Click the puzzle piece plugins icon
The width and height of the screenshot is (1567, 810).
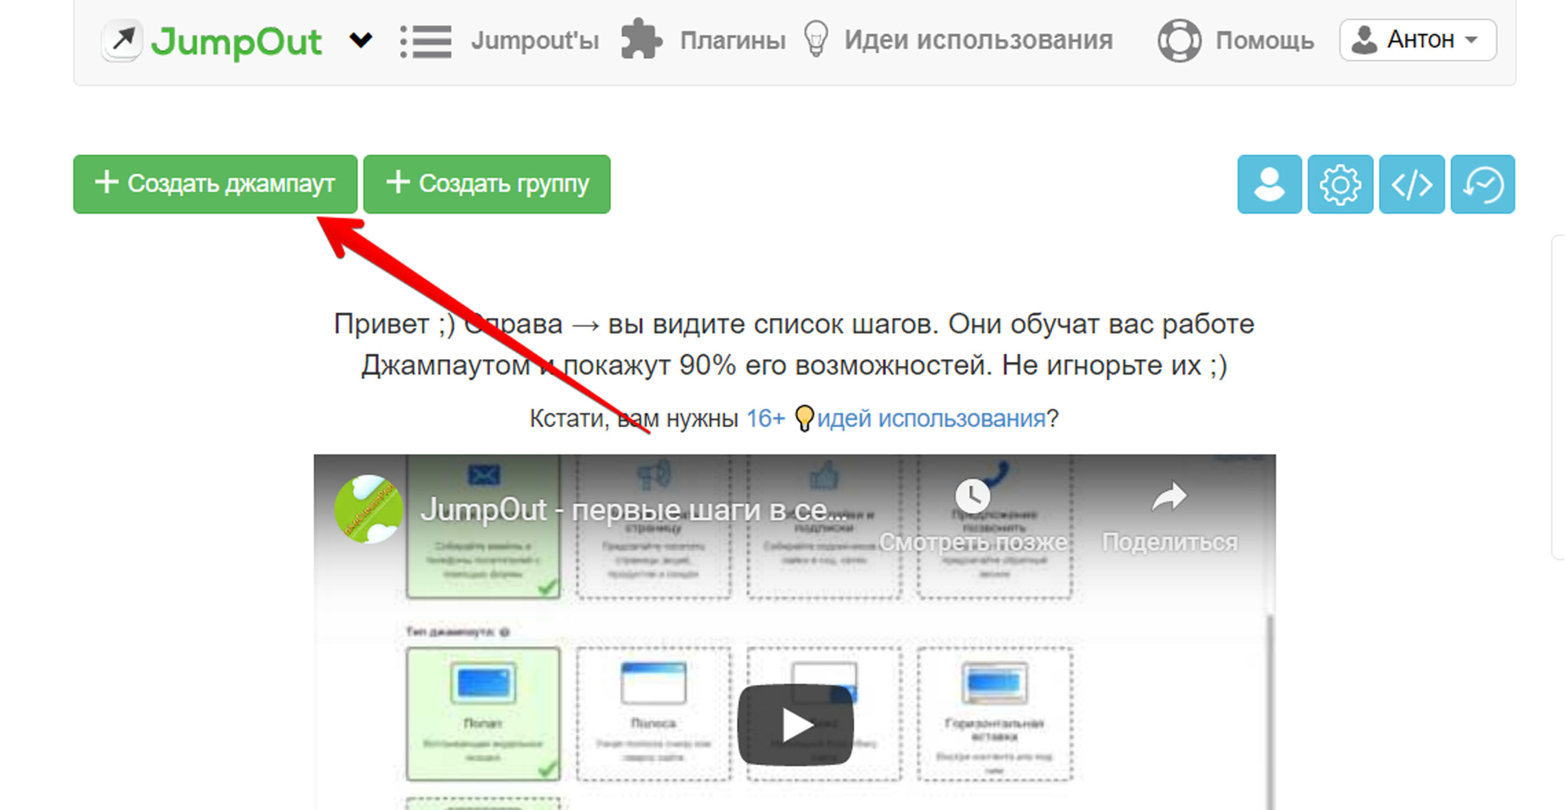(641, 40)
